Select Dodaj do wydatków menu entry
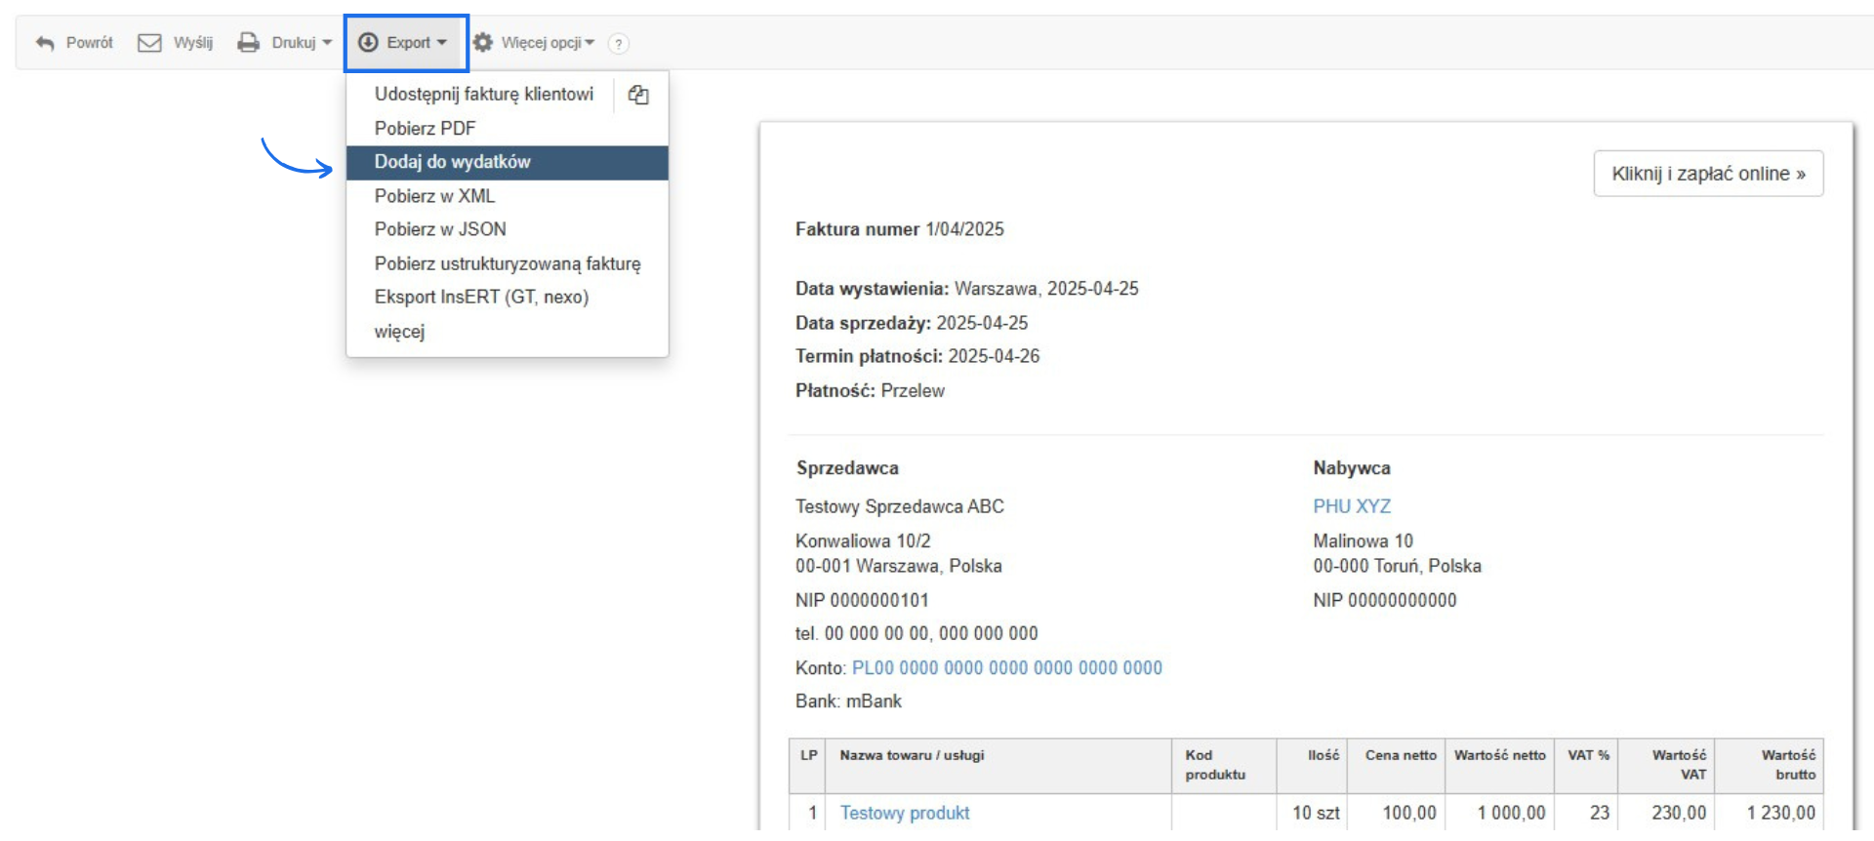The height and width of the screenshot is (841, 1874). coord(452,162)
